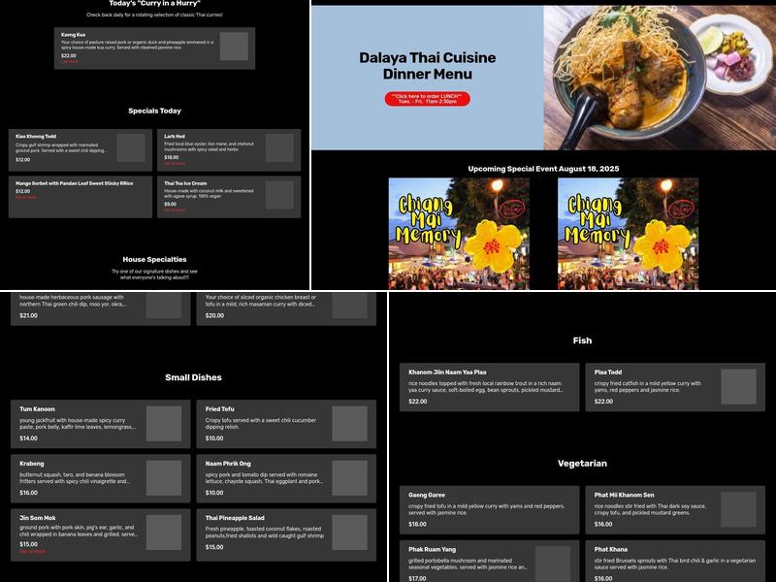Click the Fried Tofu thumbnail image
The width and height of the screenshot is (776, 582).
click(x=350, y=424)
